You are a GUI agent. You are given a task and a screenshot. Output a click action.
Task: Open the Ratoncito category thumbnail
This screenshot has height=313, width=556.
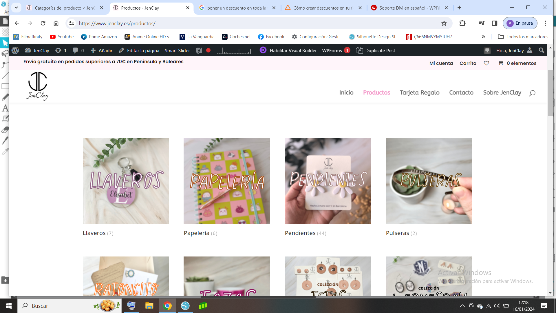[x=126, y=276]
